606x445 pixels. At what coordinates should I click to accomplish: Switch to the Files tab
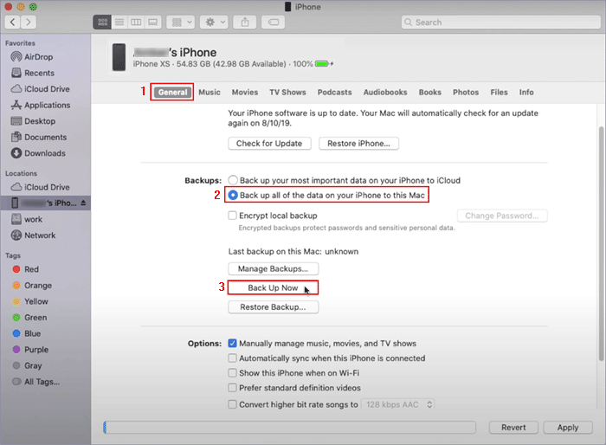tap(499, 93)
